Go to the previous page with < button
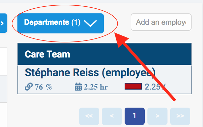The height and width of the screenshot is (127, 203). click(112, 116)
